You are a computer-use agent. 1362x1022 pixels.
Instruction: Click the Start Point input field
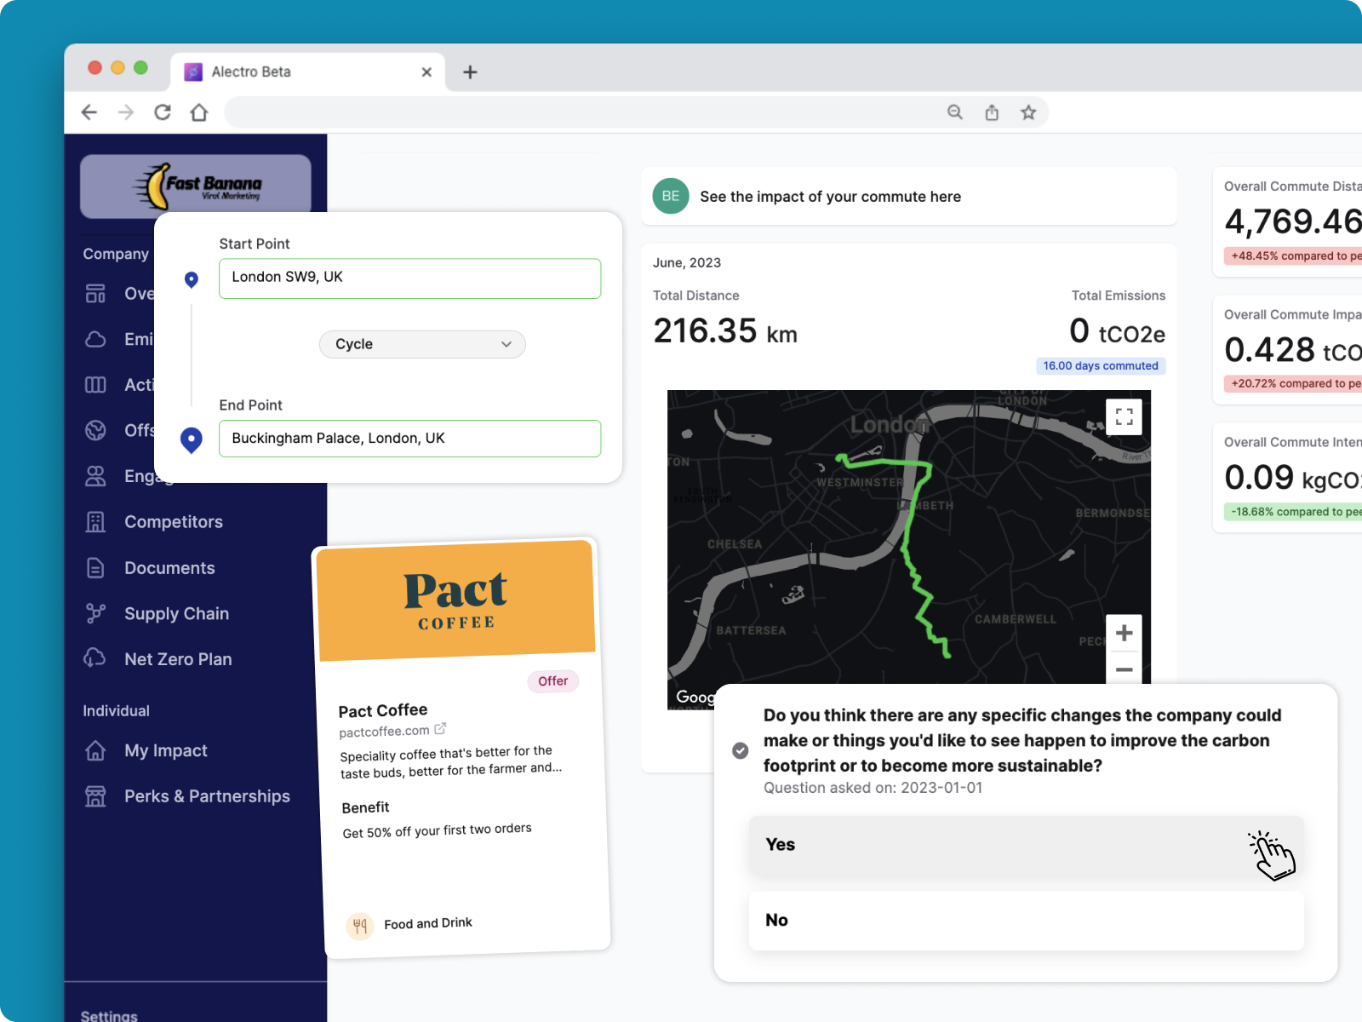409,278
